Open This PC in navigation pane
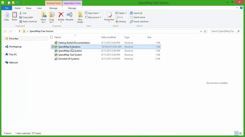245x137 pixels. point(13,54)
